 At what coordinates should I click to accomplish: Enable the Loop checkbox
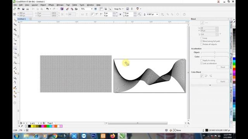[201, 38]
